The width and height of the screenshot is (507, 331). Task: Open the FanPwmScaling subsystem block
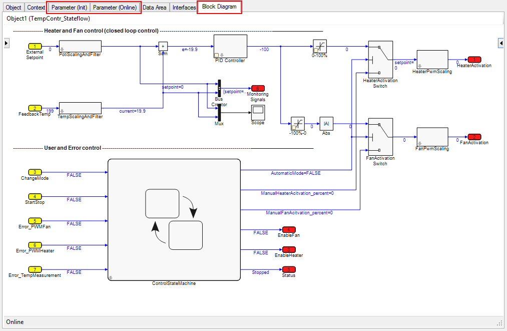(432, 137)
